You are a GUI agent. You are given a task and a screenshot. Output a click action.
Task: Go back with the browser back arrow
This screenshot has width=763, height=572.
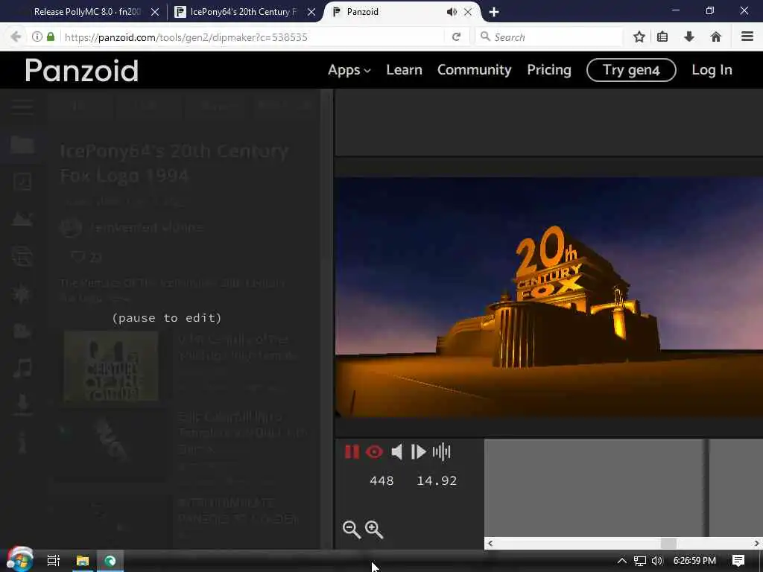[16, 37]
